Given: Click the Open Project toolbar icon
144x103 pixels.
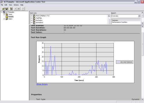Looking at the screenshot, I should tap(3, 9).
